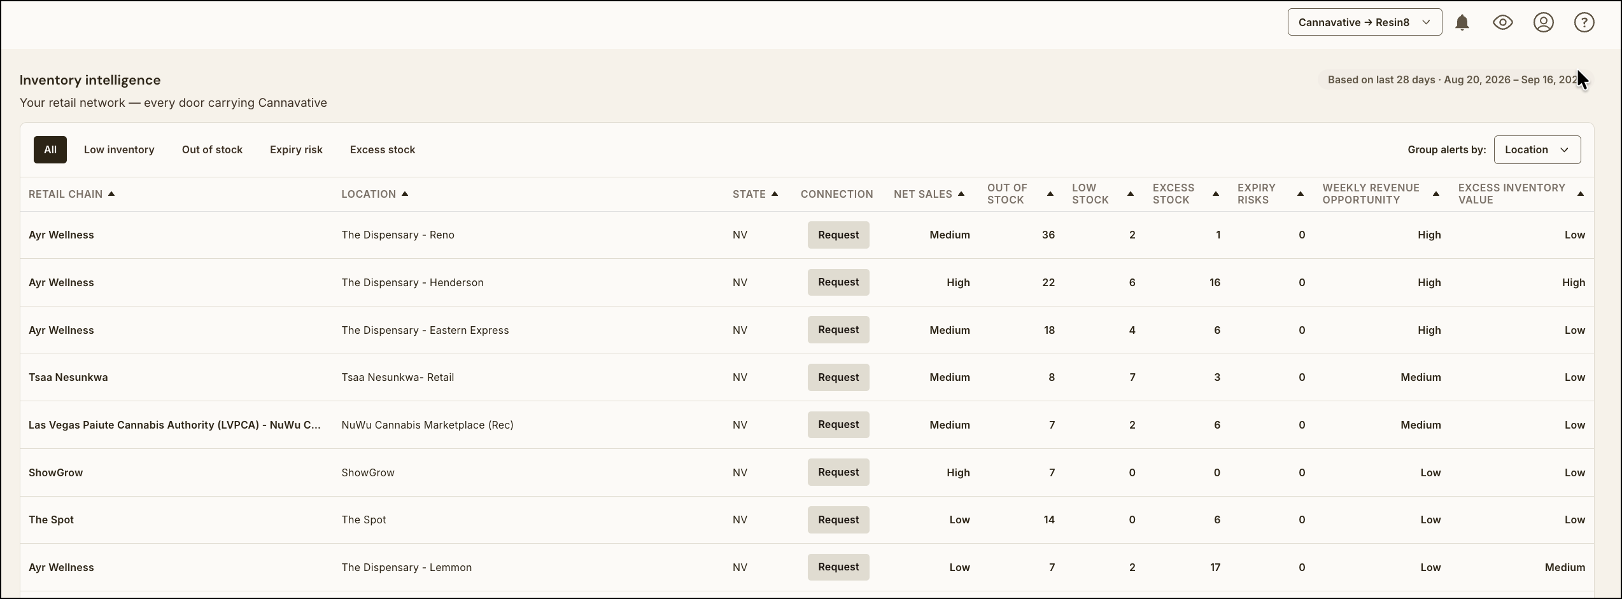Sort by Expiry Risks column arrow
The width and height of the screenshot is (1622, 599).
1301,194
